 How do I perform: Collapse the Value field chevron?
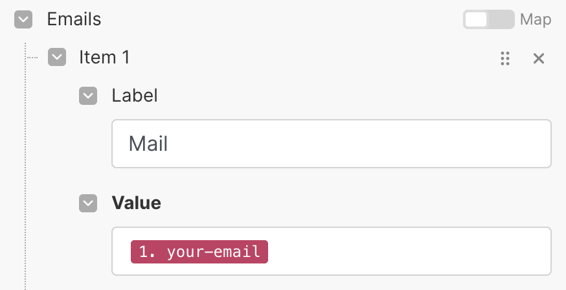(x=87, y=203)
